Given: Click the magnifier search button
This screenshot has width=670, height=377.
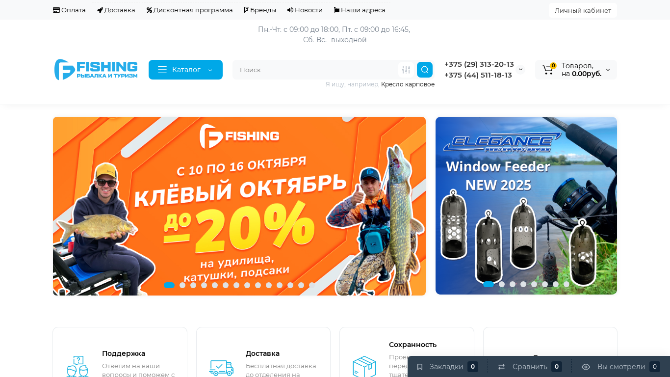Looking at the screenshot, I should click(x=425, y=70).
